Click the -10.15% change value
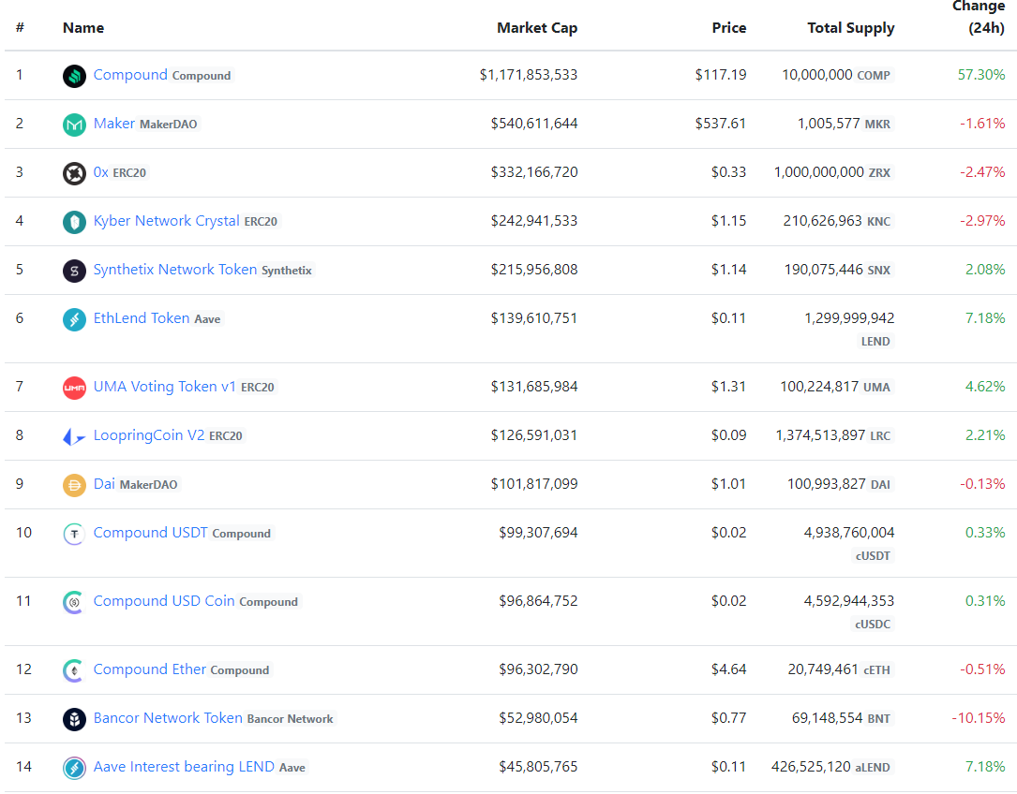 [x=979, y=717]
